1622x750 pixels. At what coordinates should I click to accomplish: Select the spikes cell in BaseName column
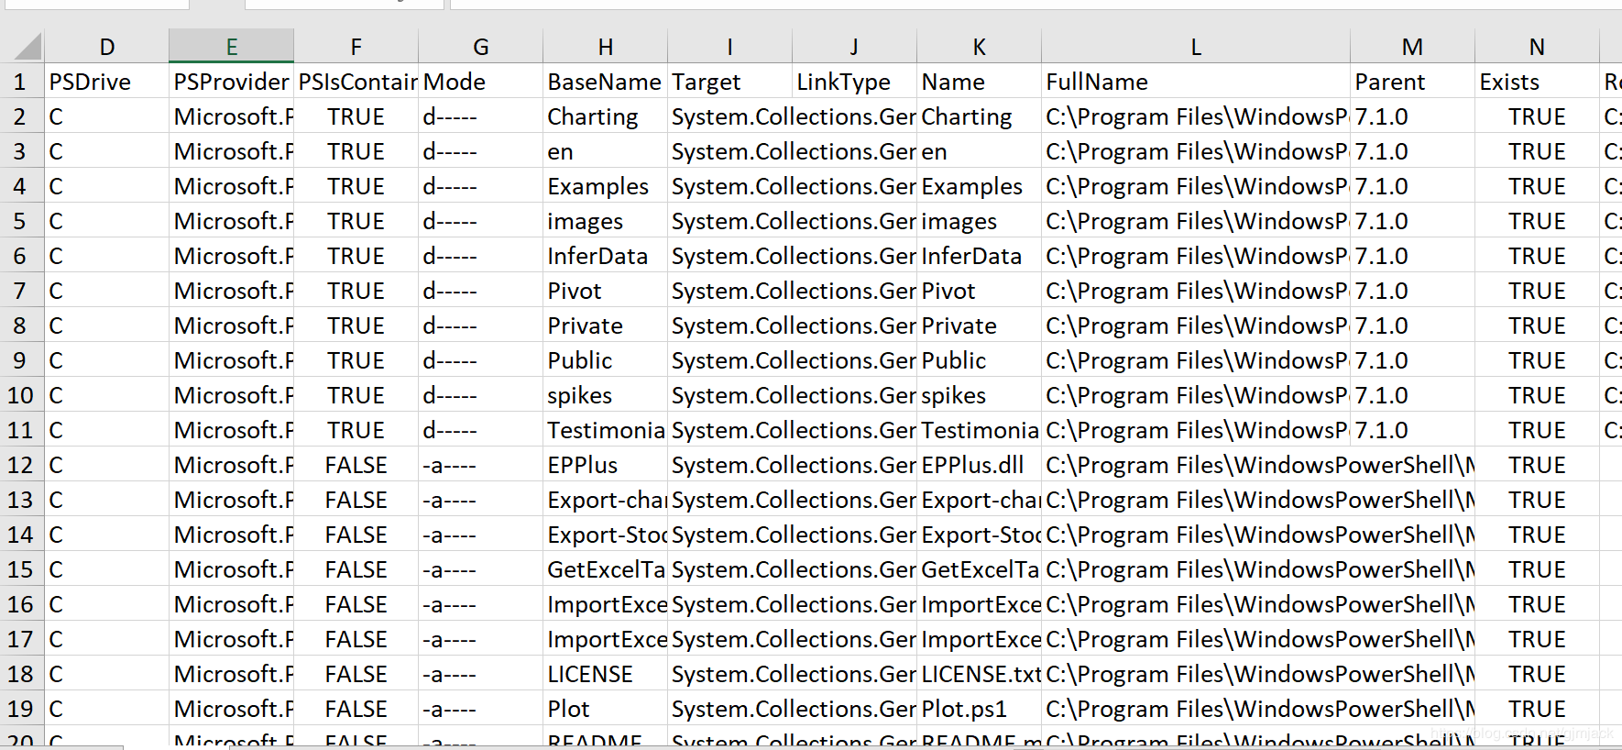click(606, 395)
